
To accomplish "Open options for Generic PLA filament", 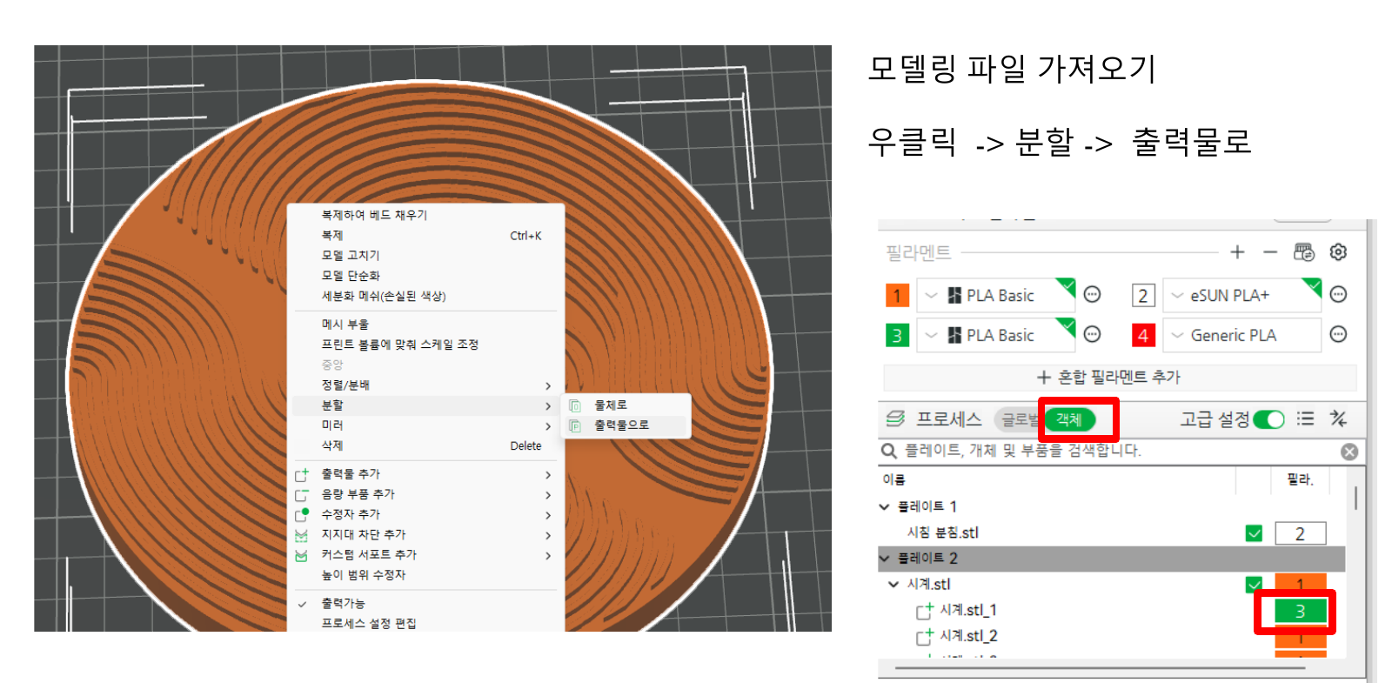I will (1339, 334).
